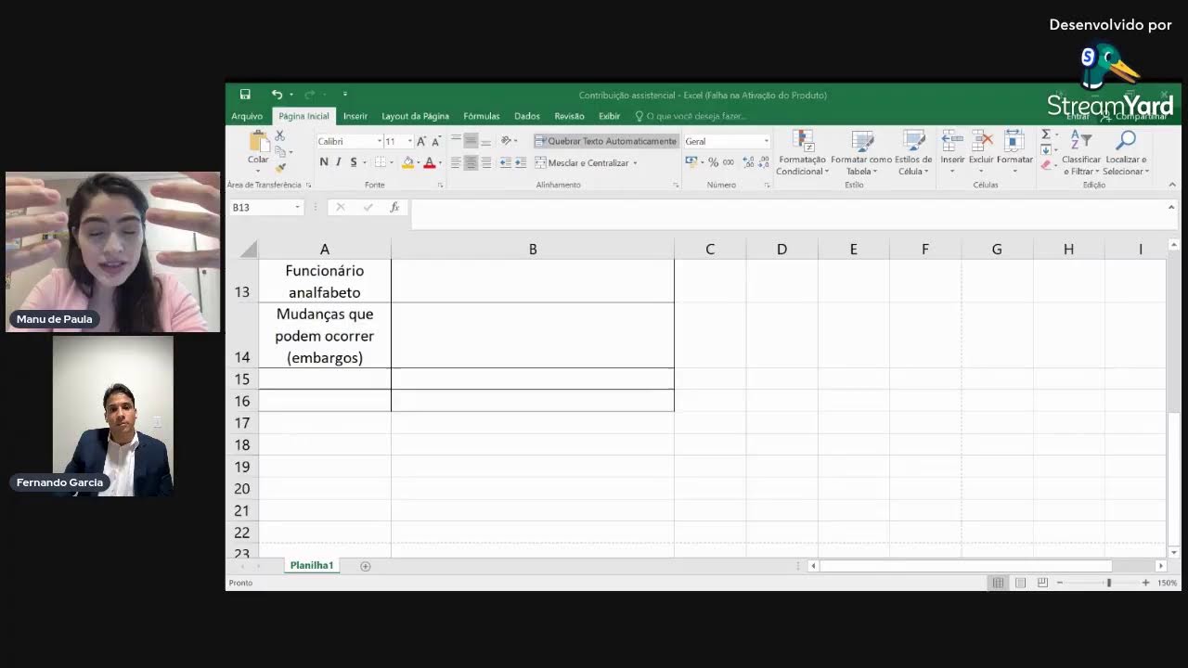Image resolution: width=1188 pixels, height=668 pixels.
Task: Toggle italic (I) formatting
Action: 338,162
